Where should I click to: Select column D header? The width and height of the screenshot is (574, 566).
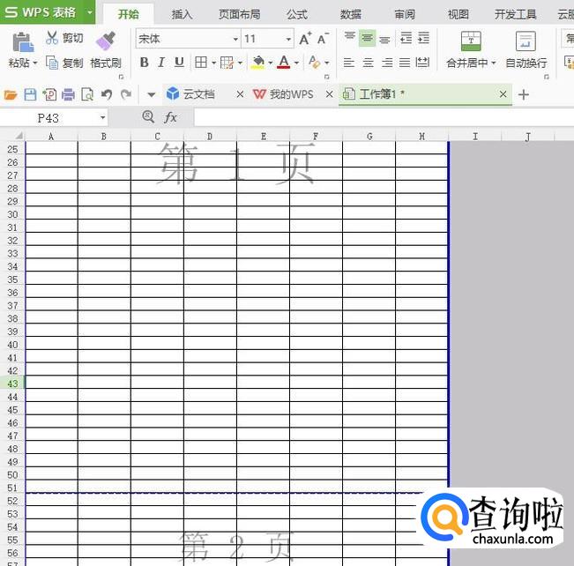210,137
